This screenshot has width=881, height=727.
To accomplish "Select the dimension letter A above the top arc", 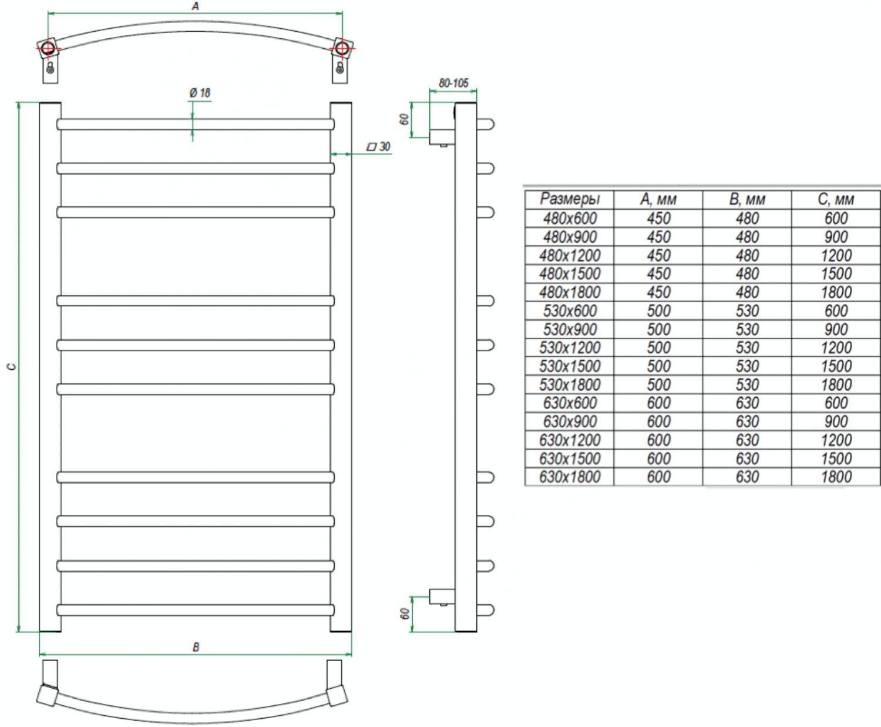I will 196,6.
